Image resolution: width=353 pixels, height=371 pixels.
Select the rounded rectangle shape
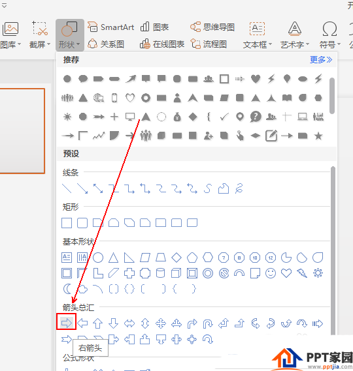82,223
